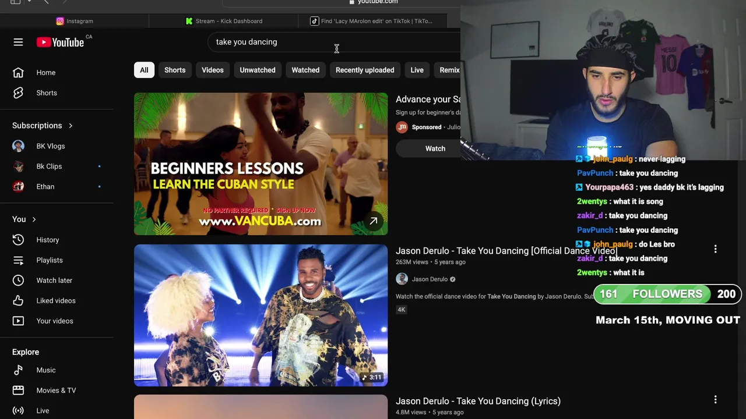Open the Lyrics video thumbnail
This screenshot has width=746, height=419.
pos(261,407)
